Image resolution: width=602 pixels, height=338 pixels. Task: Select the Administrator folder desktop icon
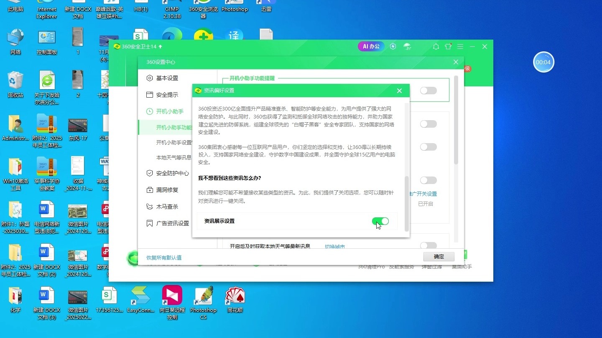[15, 127]
